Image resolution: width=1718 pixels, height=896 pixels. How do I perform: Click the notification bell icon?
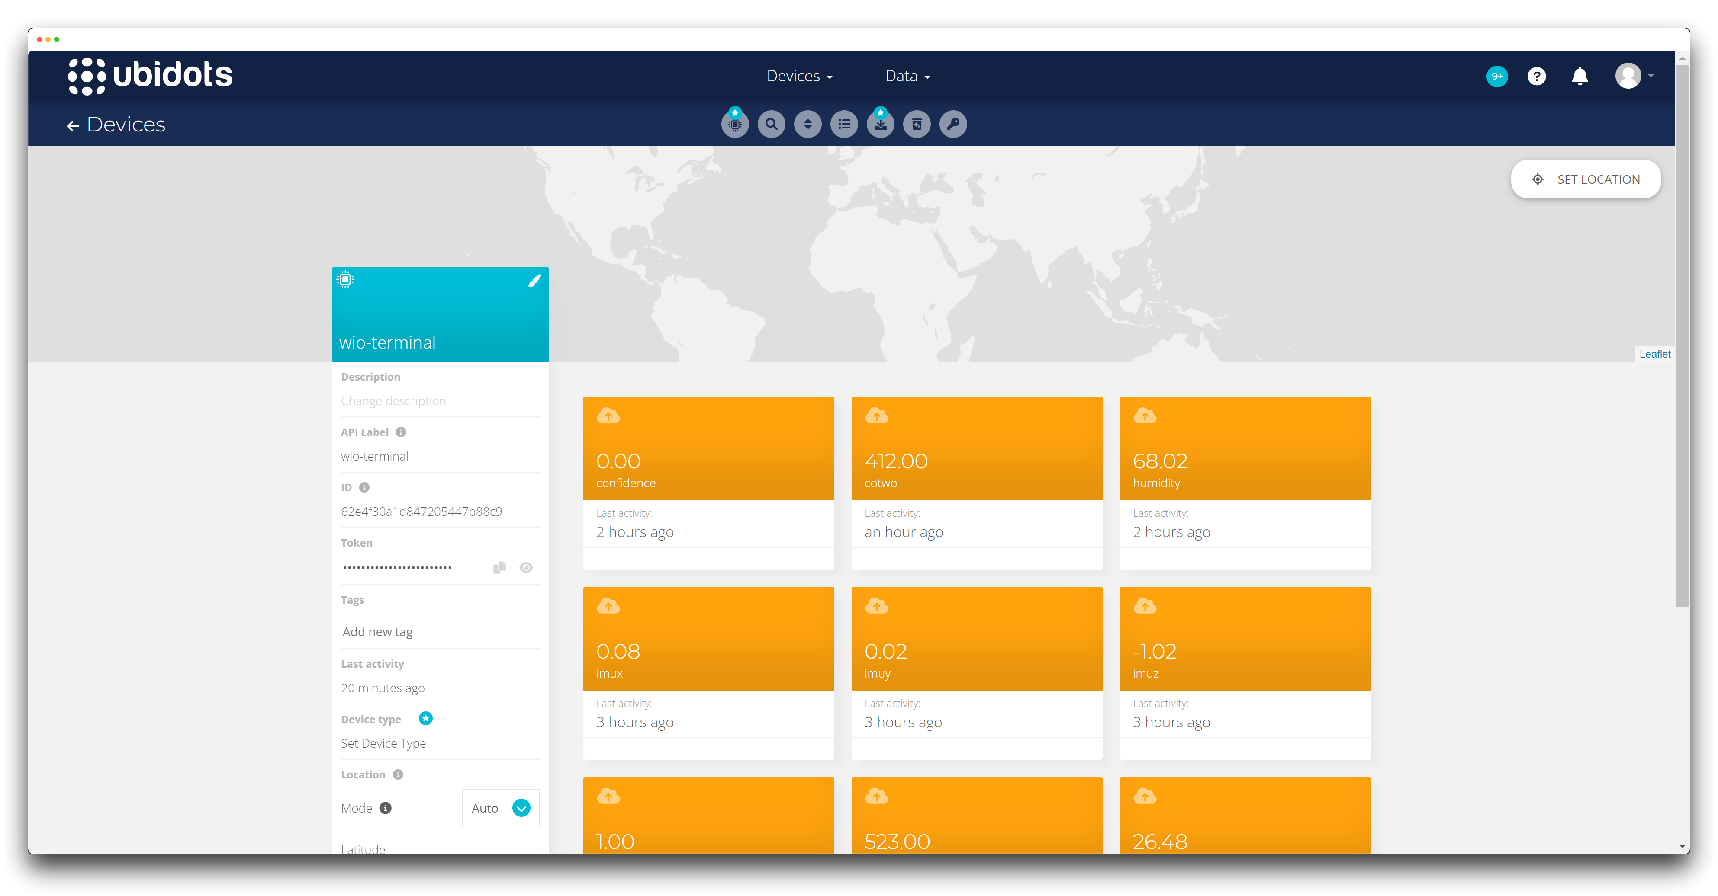click(x=1579, y=76)
